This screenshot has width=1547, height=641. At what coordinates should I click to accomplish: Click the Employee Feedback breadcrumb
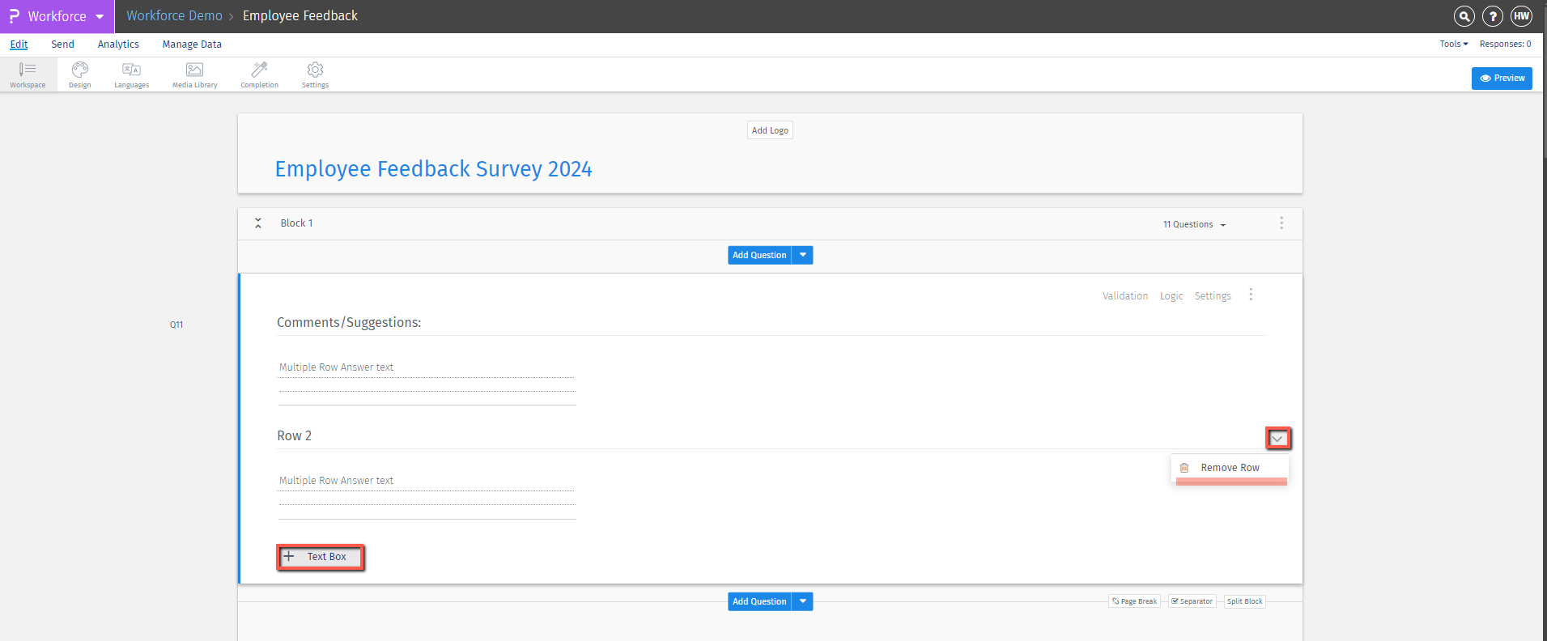tap(300, 16)
